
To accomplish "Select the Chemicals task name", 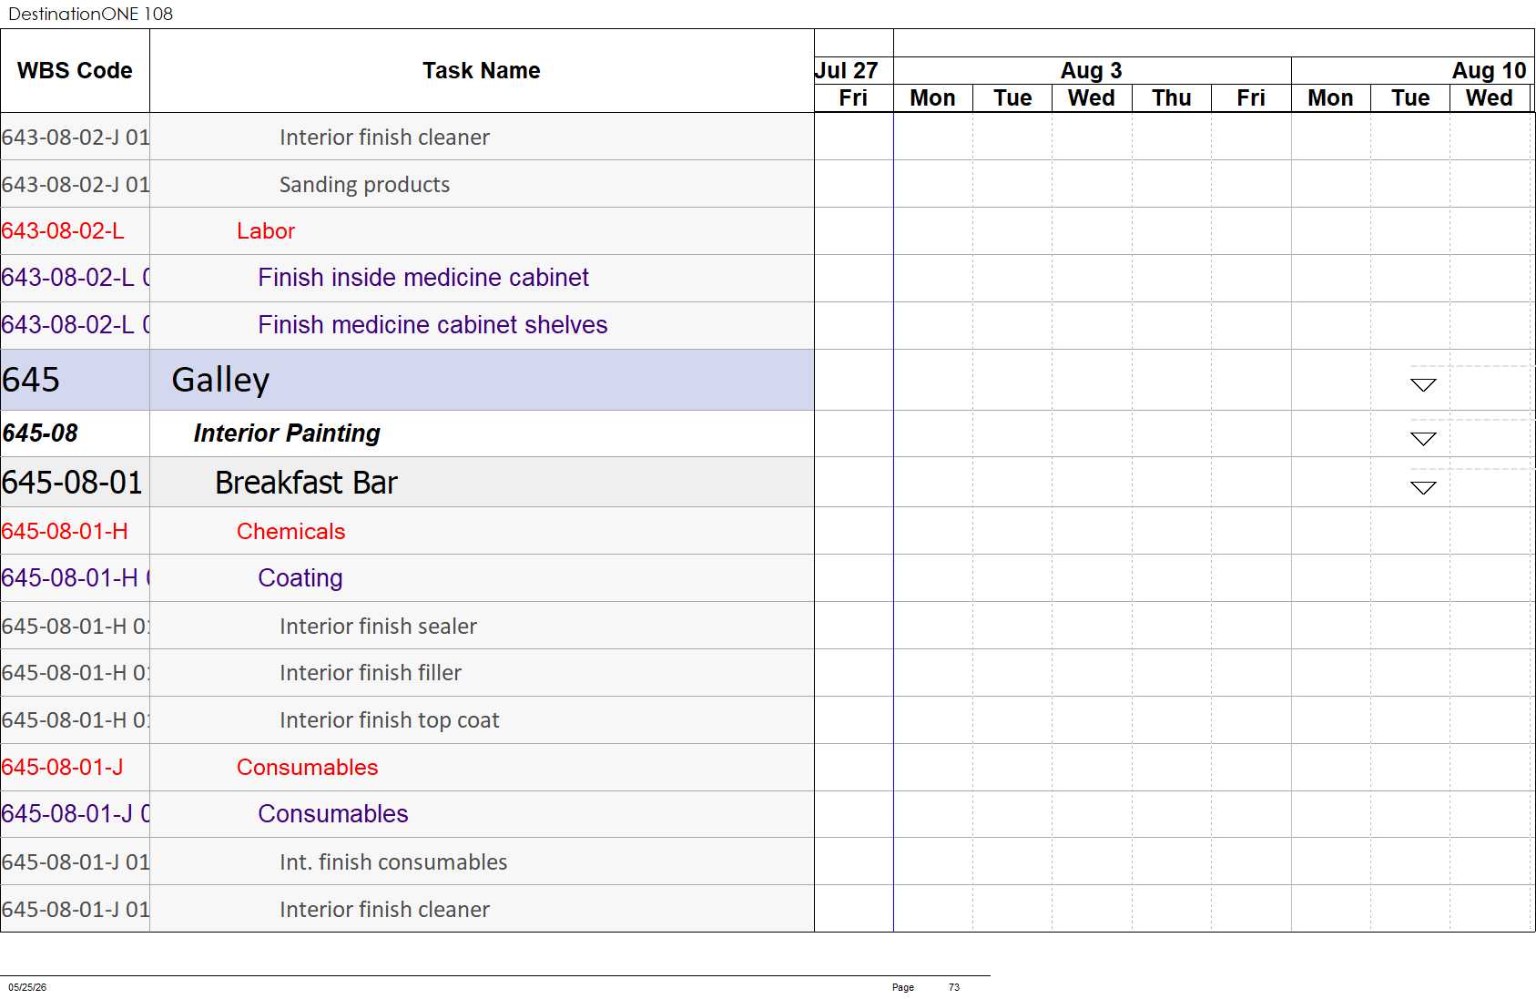I will click(290, 532).
